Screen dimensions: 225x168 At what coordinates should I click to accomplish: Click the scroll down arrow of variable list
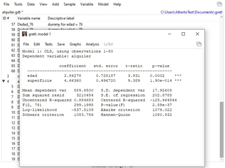click(222, 159)
